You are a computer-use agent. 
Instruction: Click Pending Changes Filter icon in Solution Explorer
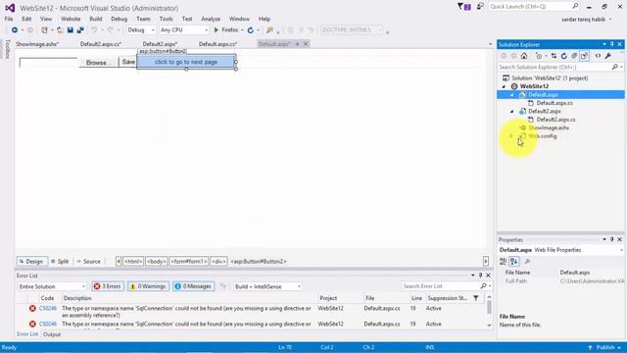point(540,56)
